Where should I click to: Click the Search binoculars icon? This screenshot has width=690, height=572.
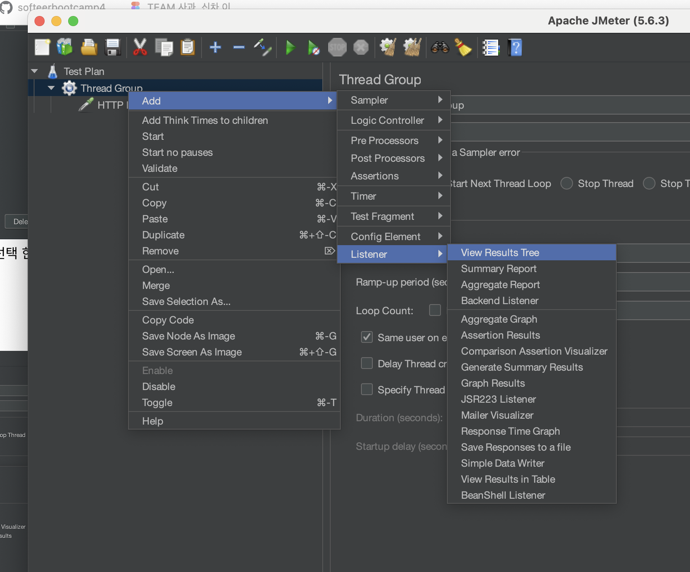[440, 47]
